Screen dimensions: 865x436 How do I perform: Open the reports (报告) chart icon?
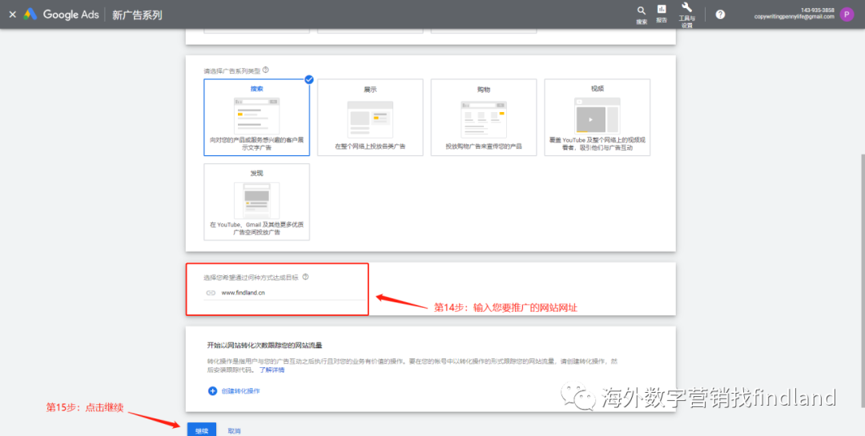(661, 9)
